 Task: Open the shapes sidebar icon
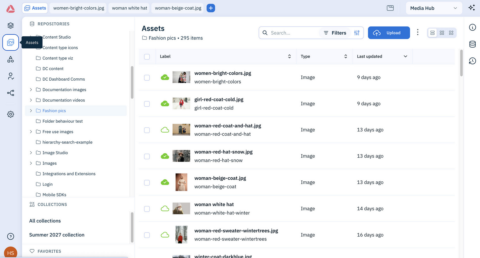tap(10, 59)
